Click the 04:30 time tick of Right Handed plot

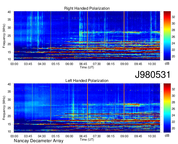42,64
